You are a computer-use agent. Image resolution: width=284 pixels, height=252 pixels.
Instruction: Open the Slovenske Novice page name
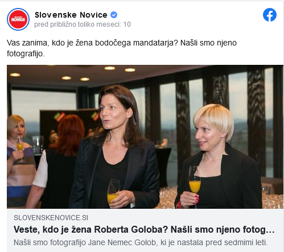click(71, 15)
